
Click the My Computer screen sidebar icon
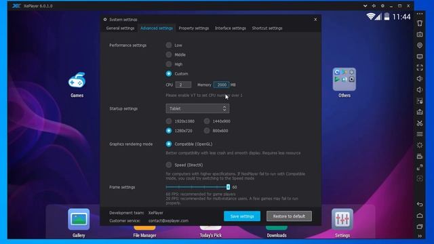[420, 56]
